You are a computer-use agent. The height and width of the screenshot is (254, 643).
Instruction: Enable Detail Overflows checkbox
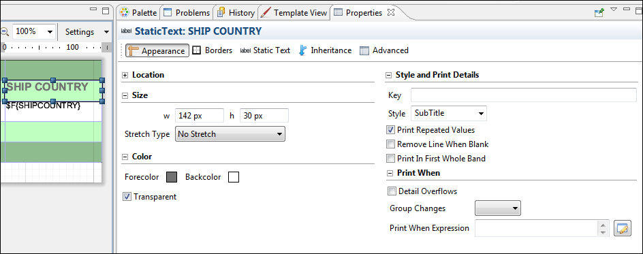(392, 191)
